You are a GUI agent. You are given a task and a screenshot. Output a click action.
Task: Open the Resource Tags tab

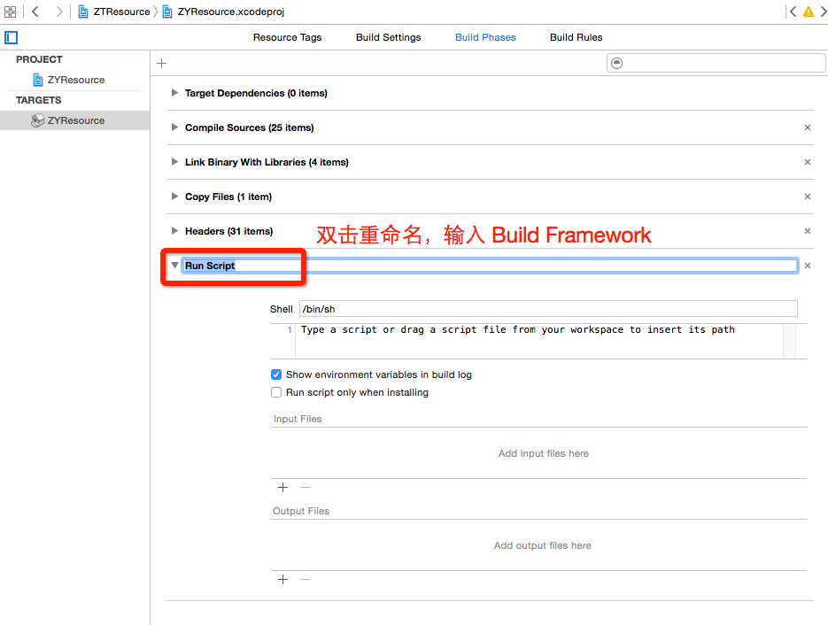pos(287,37)
